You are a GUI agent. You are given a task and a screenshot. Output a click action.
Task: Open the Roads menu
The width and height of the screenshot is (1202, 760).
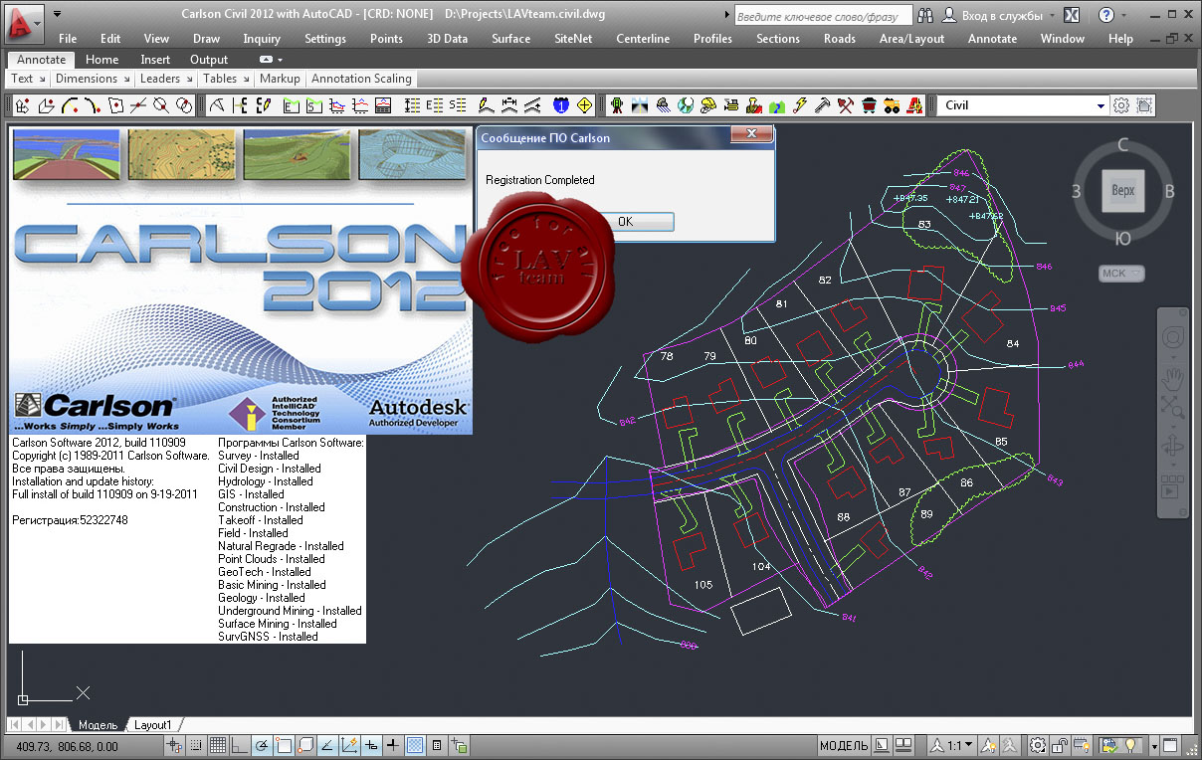click(840, 39)
